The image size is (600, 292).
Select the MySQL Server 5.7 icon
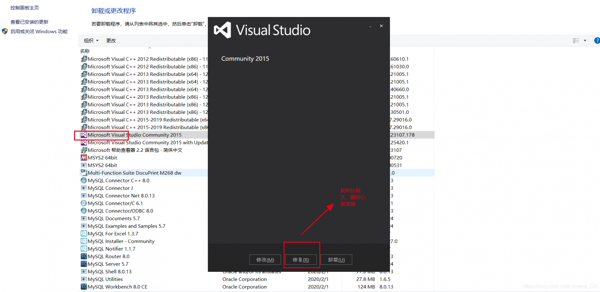tap(84, 264)
